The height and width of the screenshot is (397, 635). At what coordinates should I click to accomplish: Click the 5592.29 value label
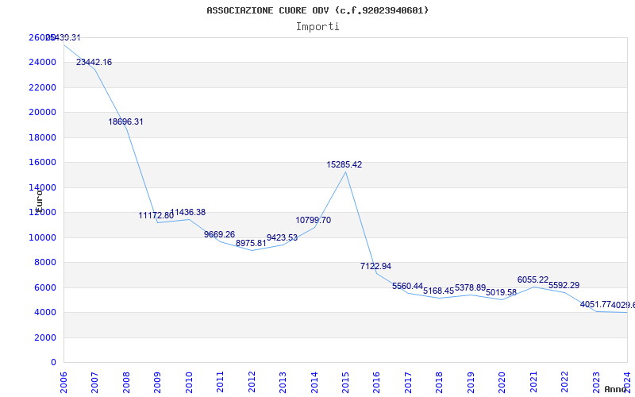564,286
